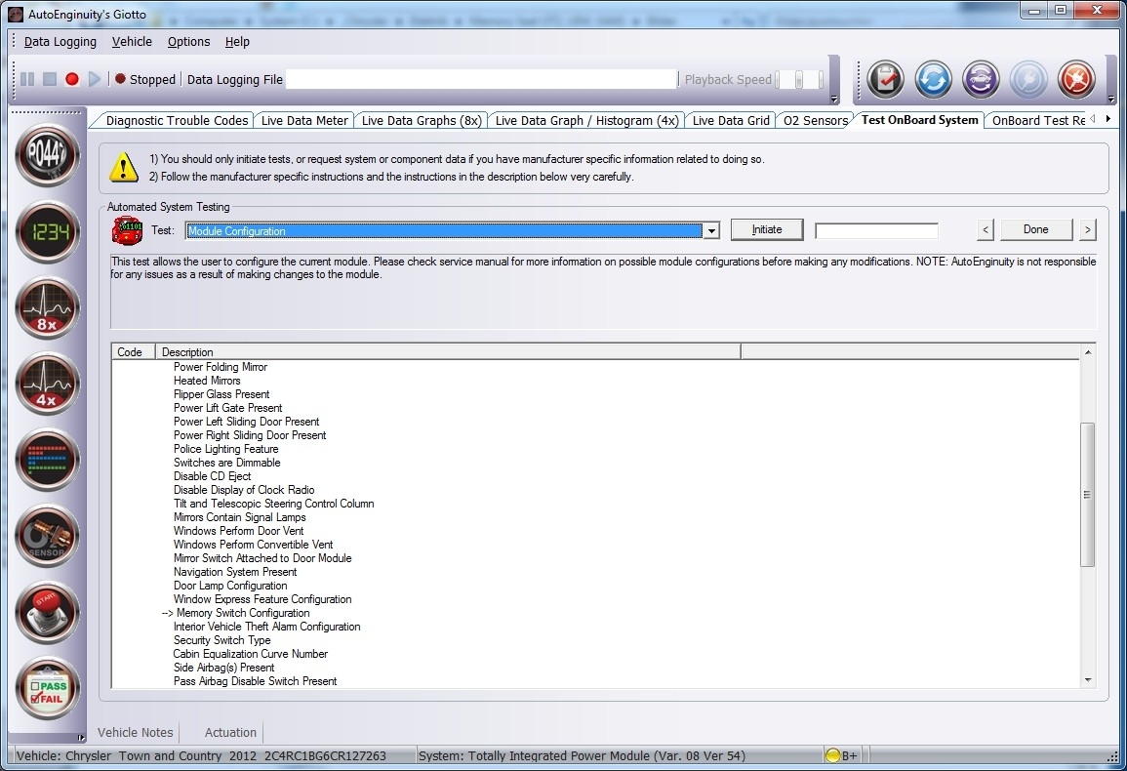This screenshot has width=1127, height=771.
Task: Click the clipboard checkmark toolbar icon
Action: click(x=886, y=79)
